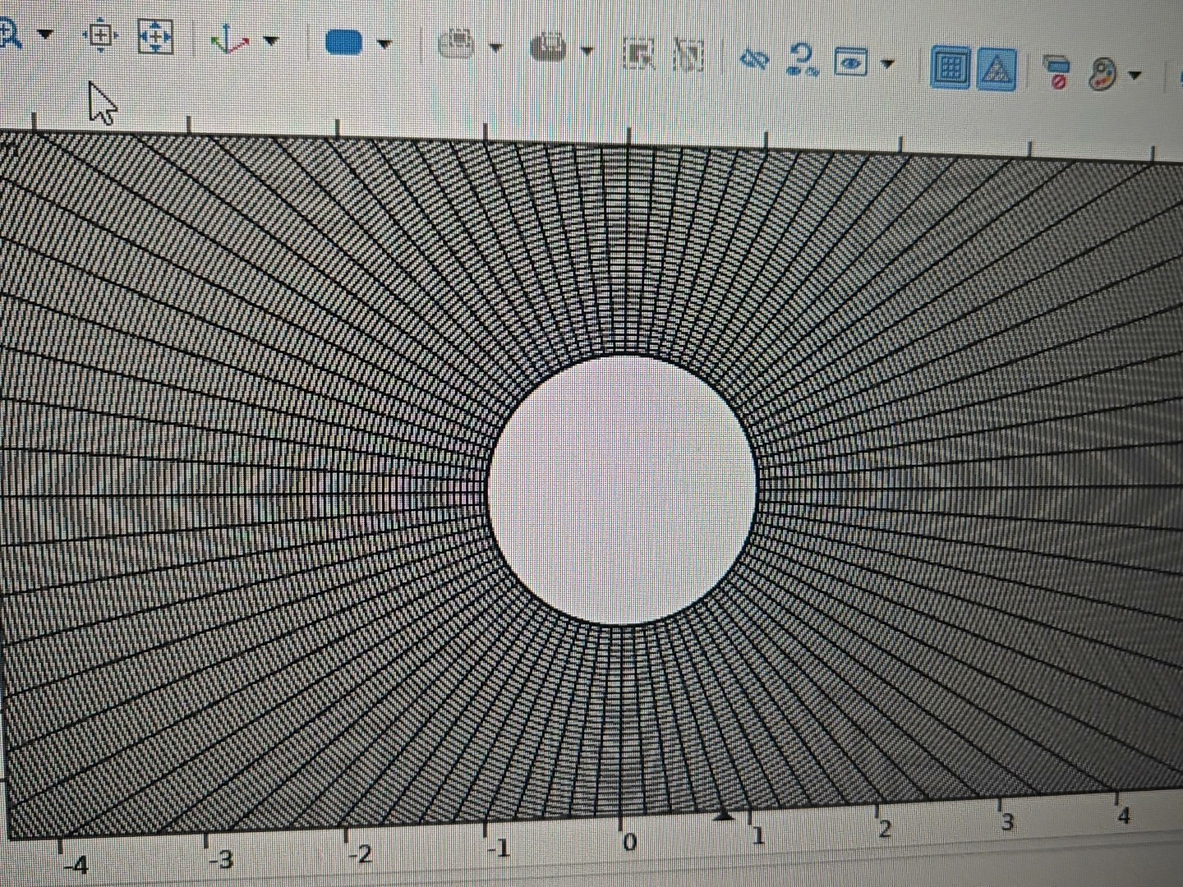Screen dimensions: 1183x887
Task: Click the eye-in-window view icon
Action: [850, 62]
